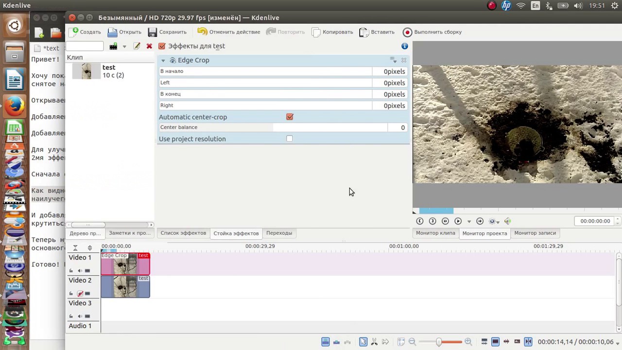Click the blue info icon in effect stack
Screen dimensions: 622x350
tap(405, 46)
